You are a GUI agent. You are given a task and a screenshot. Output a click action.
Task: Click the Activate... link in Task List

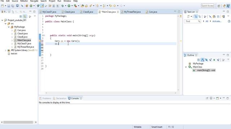tap(217, 21)
